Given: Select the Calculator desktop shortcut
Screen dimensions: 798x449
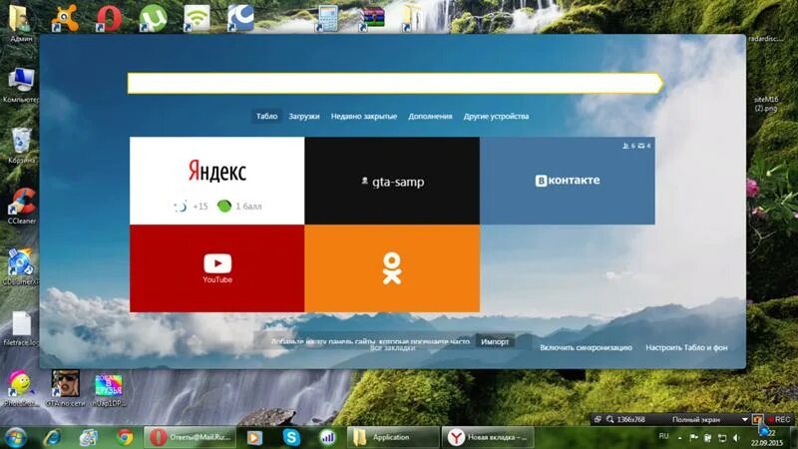Looking at the screenshot, I should 328,18.
